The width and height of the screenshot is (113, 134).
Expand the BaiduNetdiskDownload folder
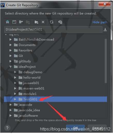click(11, 40)
